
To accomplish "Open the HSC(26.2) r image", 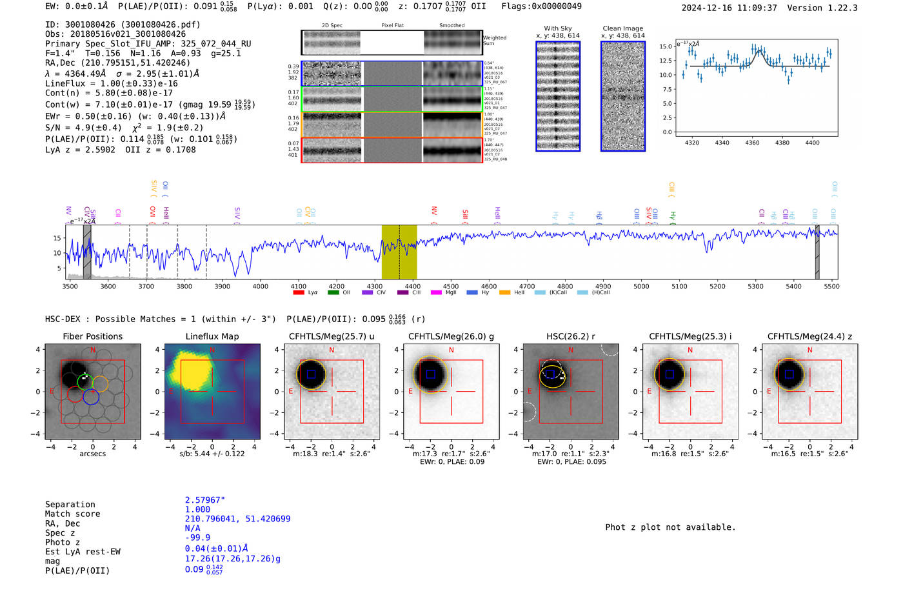I will 571,392.
